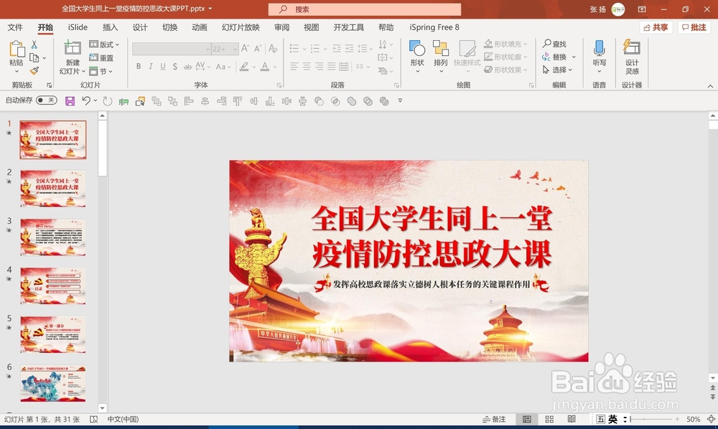This screenshot has height=429, width=718.
Task: Click the Undo arrow in the quick access bar
Action: point(86,100)
